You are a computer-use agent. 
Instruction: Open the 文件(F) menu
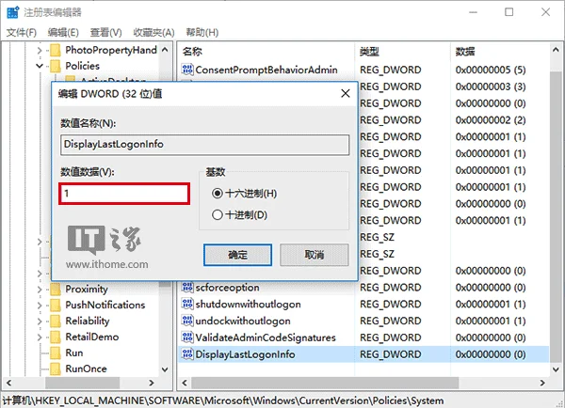[x=22, y=32]
